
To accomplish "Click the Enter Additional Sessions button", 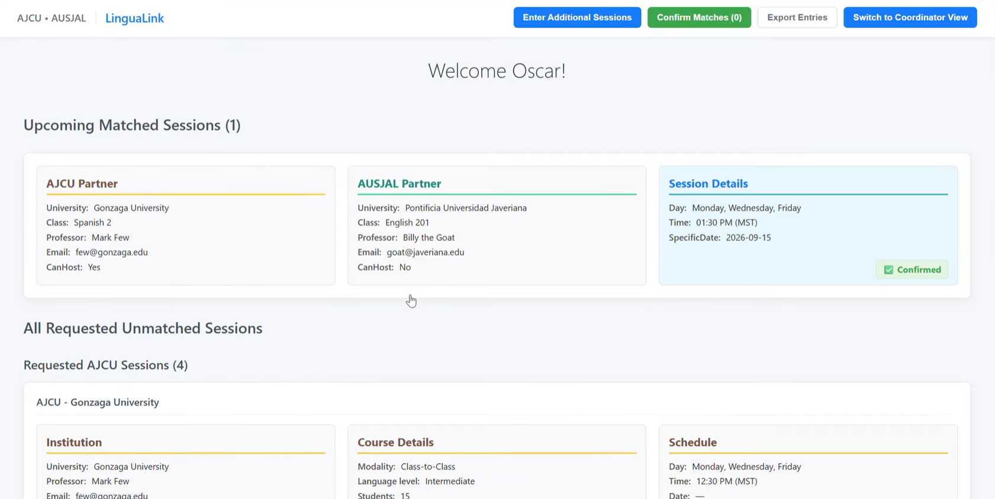I will [x=577, y=18].
